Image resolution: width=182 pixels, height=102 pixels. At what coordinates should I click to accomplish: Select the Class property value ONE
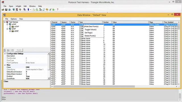[28, 67]
